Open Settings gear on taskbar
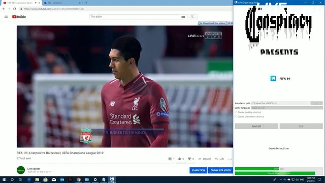The image size is (325, 183). [95, 179]
